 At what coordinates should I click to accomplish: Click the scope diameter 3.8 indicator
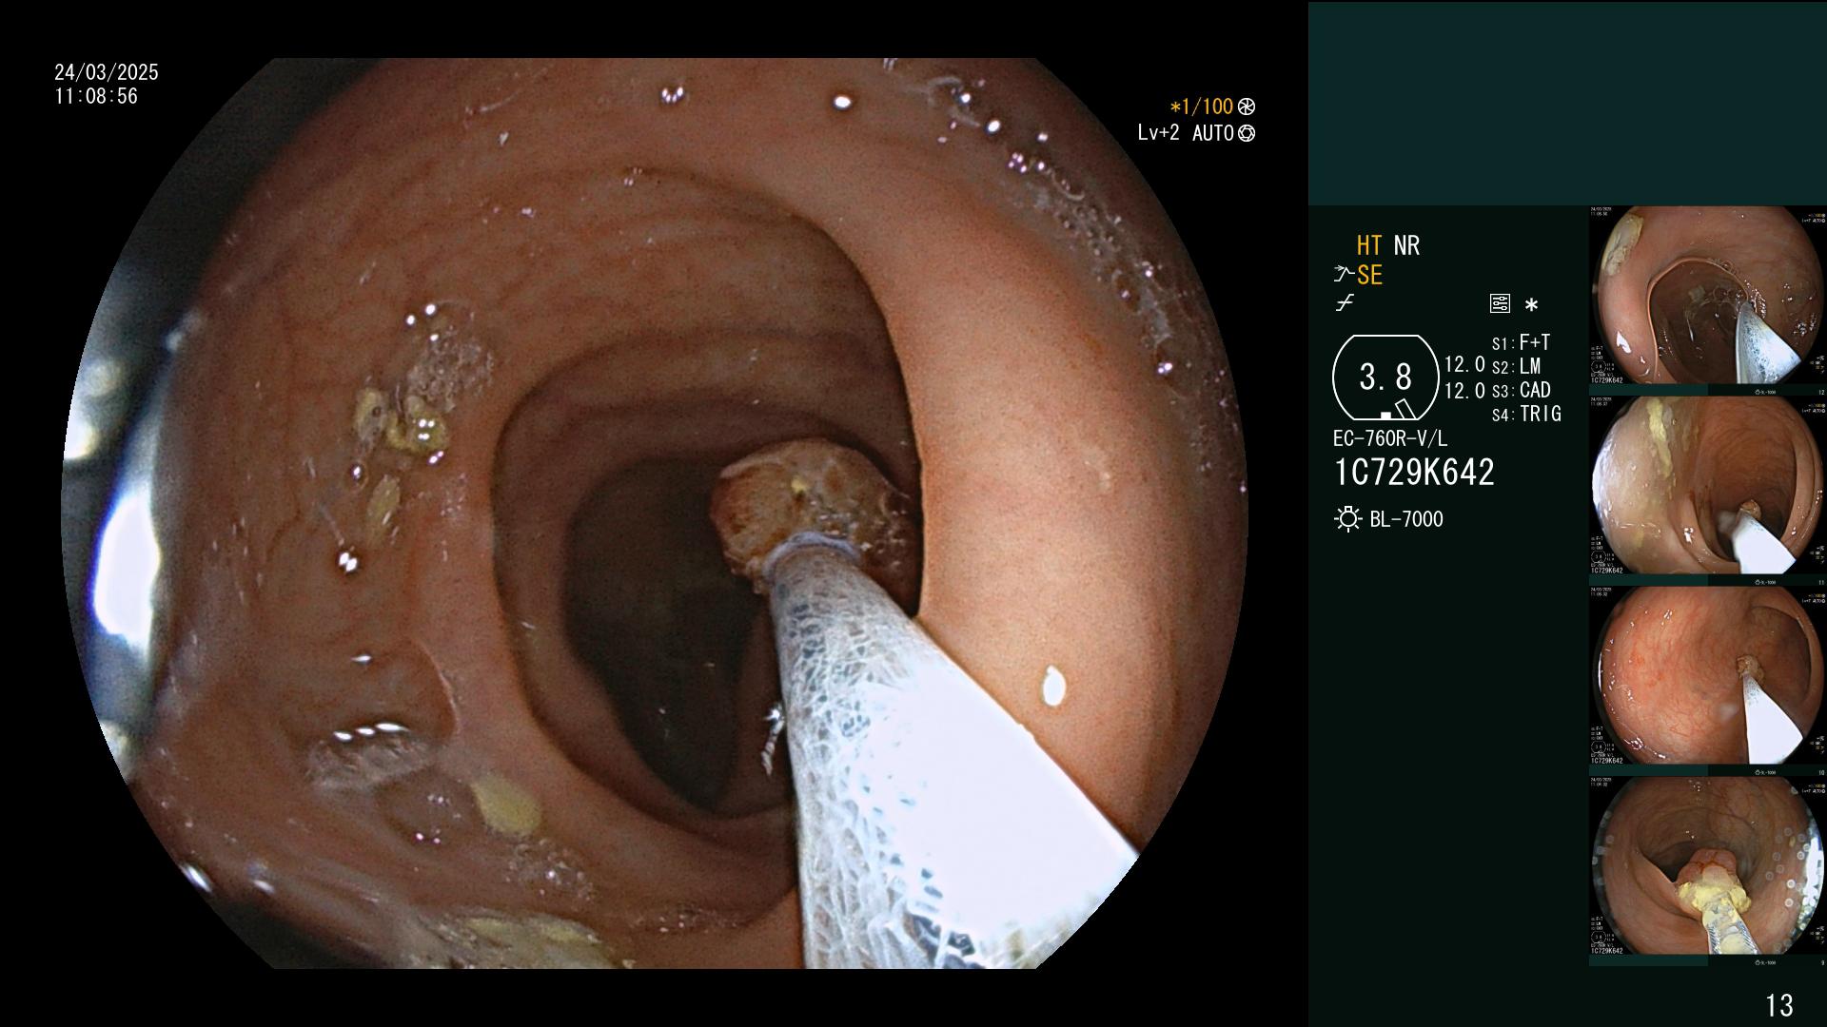click(x=1385, y=378)
